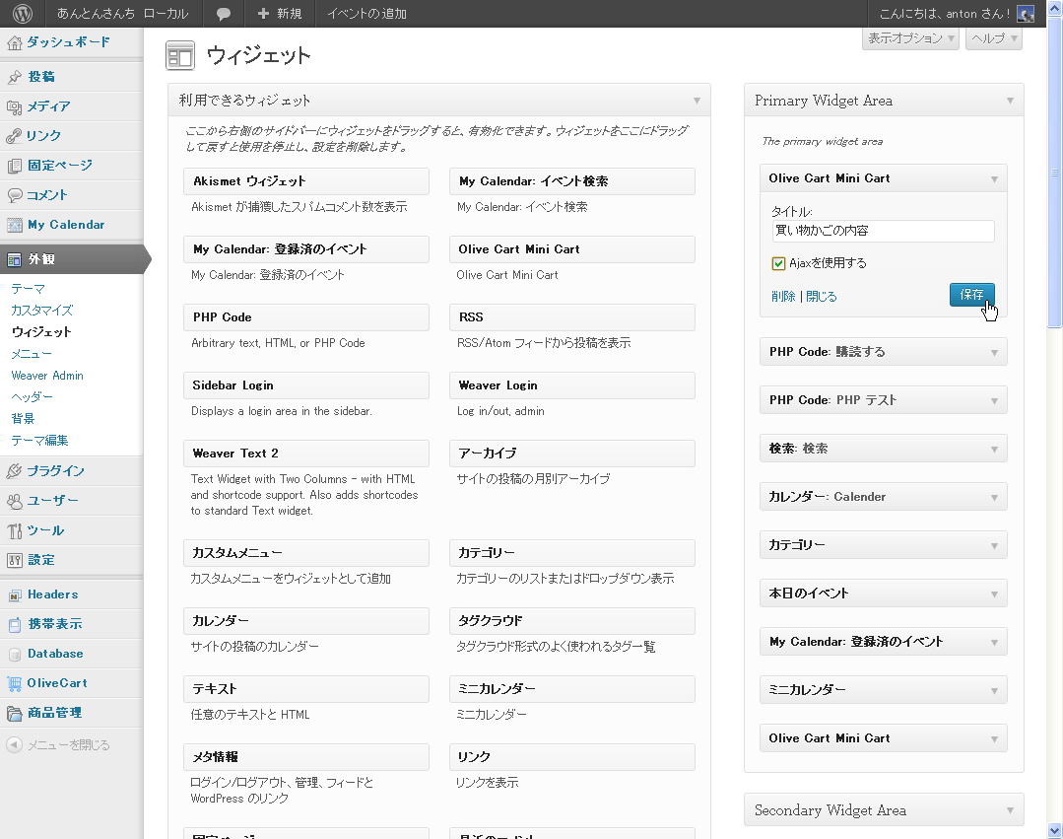Click the ユーザー users icon
Image resolution: width=1063 pixels, height=839 pixels.
tap(14, 501)
